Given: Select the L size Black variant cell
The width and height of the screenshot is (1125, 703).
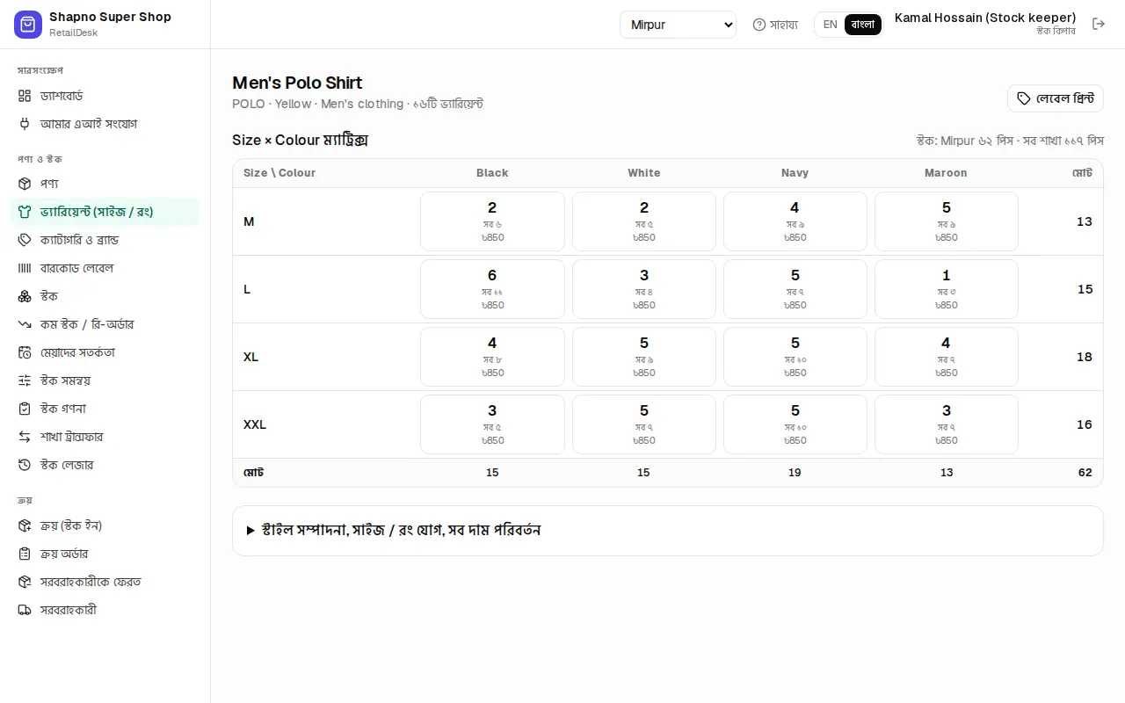Looking at the screenshot, I should (492, 289).
